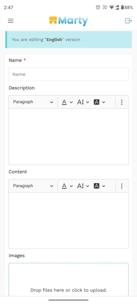
Task: Show more items in Description toolbar
Action: 122,102
